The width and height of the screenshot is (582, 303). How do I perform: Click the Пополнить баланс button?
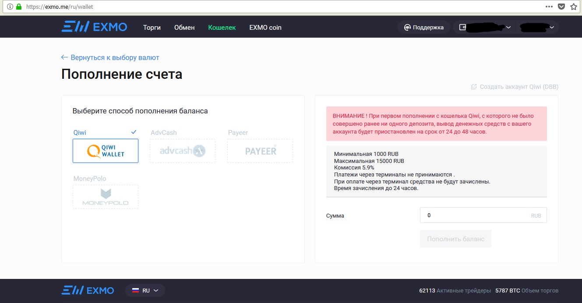455,239
